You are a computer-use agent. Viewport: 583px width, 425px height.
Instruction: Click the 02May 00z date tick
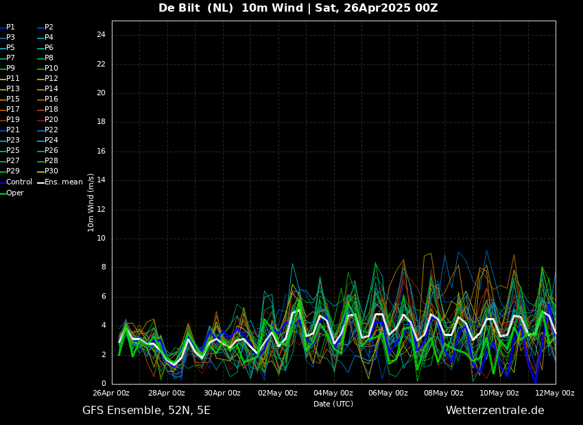pos(277,393)
